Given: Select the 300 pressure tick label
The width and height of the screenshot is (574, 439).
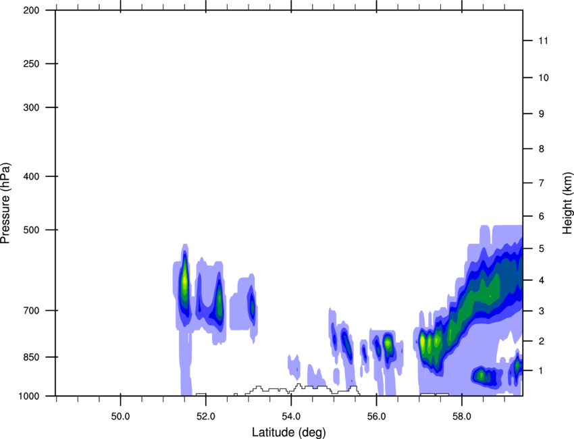Looking at the screenshot, I should (x=31, y=107).
